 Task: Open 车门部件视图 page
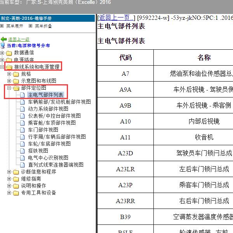(43, 130)
